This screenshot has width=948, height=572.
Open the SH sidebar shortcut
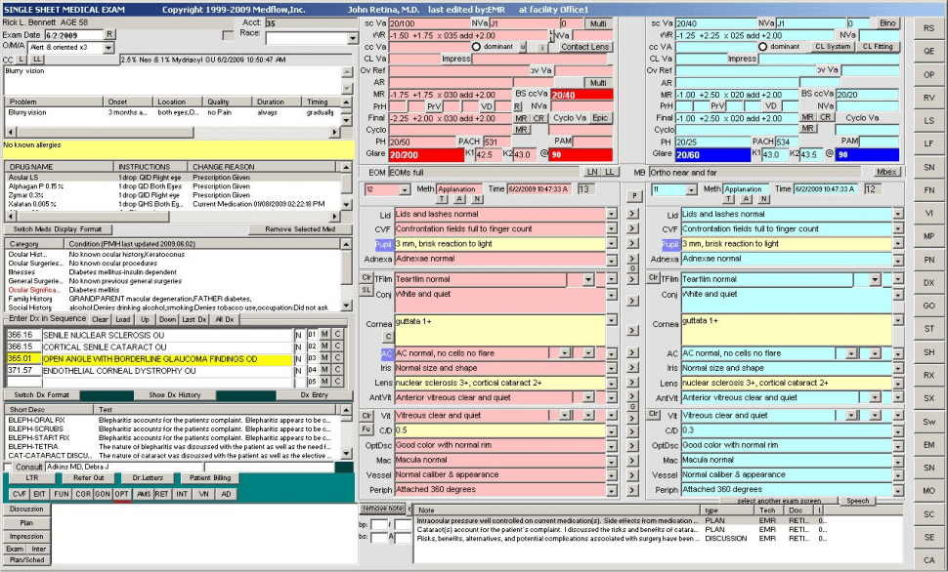[929, 352]
